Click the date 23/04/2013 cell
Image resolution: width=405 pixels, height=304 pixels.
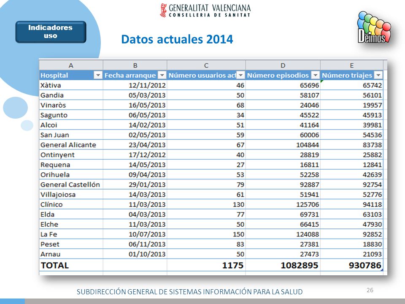click(x=135, y=145)
